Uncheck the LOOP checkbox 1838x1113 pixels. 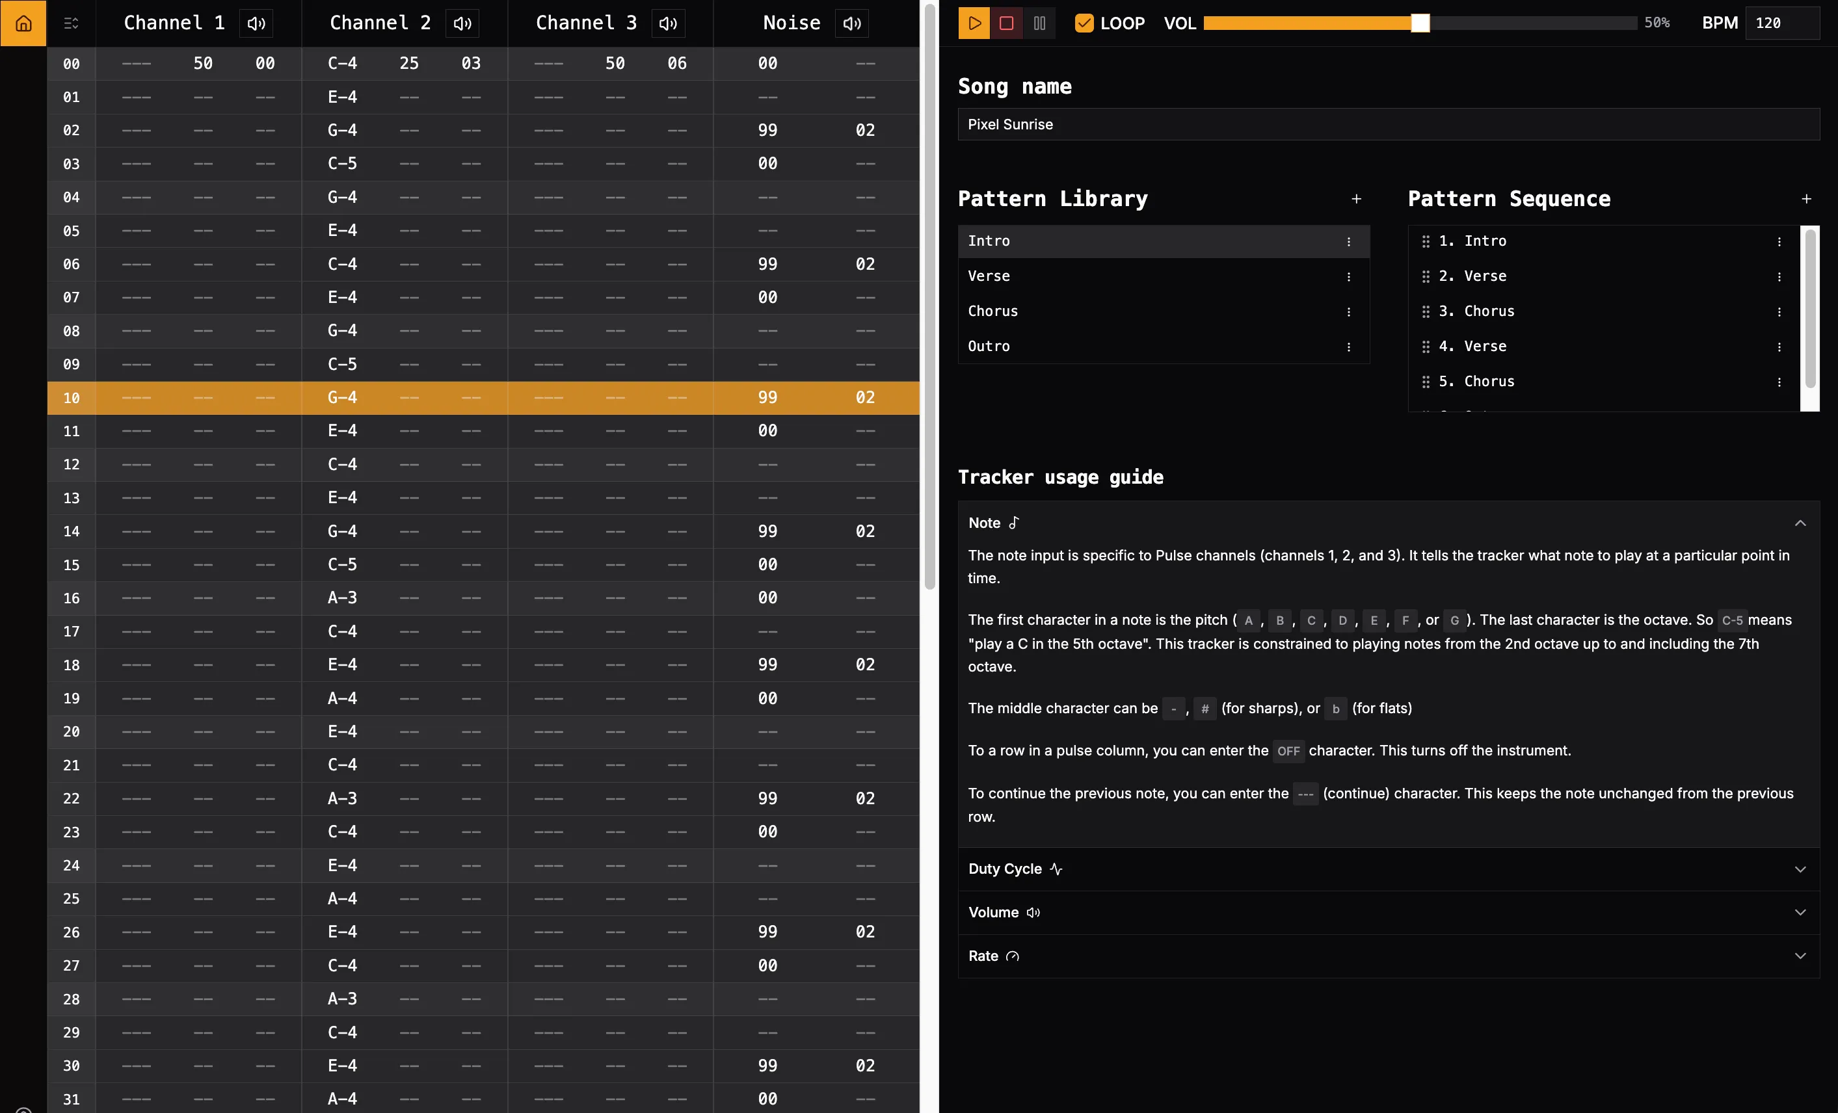pyautogui.click(x=1084, y=23)
